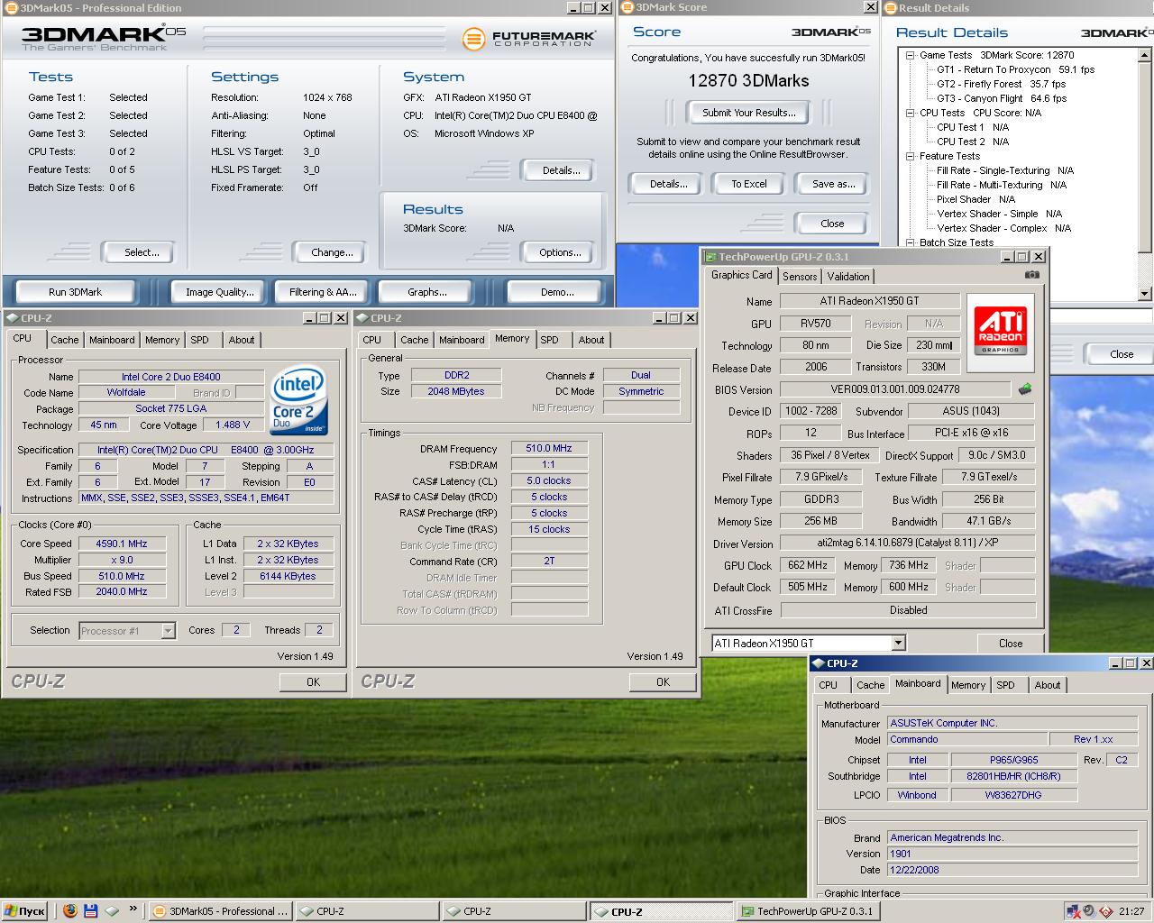Click the TechPowerUp GPU-Z taskbar button

point(807,911)
